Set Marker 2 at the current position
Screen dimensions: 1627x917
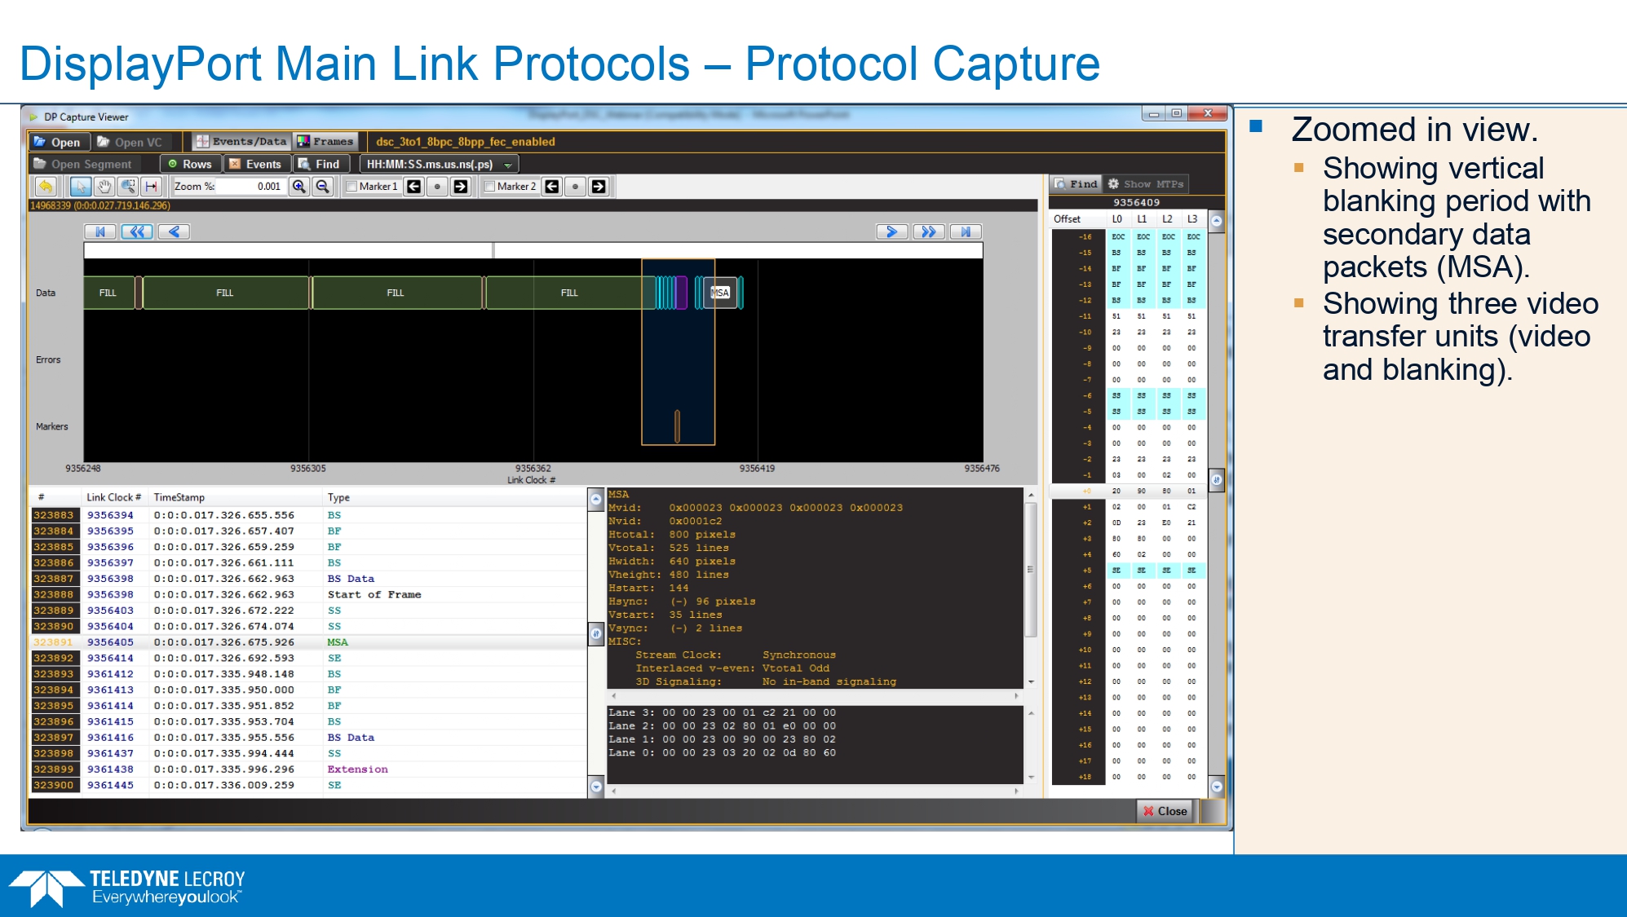pos(576,187)
